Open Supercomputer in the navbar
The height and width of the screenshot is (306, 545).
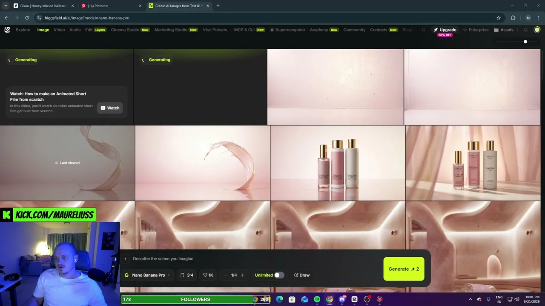click(x=287, y=30)
